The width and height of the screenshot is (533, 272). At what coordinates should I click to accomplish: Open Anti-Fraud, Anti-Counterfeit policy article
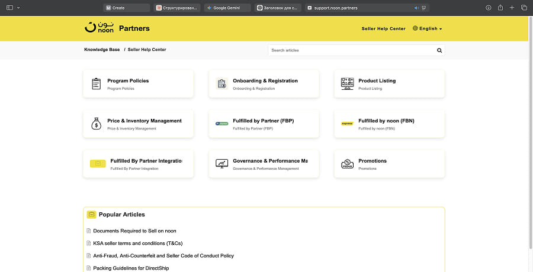(163, 255)
